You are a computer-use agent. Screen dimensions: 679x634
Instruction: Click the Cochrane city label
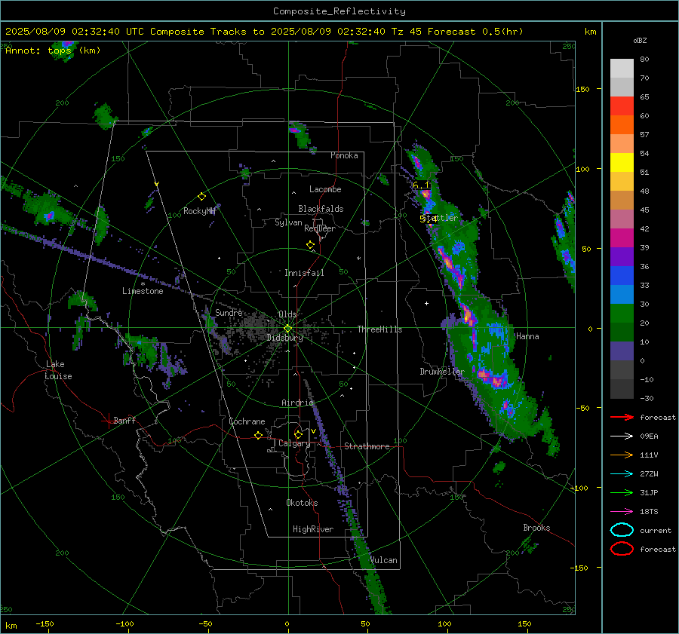pyautogui.click(x=247, y=421)
